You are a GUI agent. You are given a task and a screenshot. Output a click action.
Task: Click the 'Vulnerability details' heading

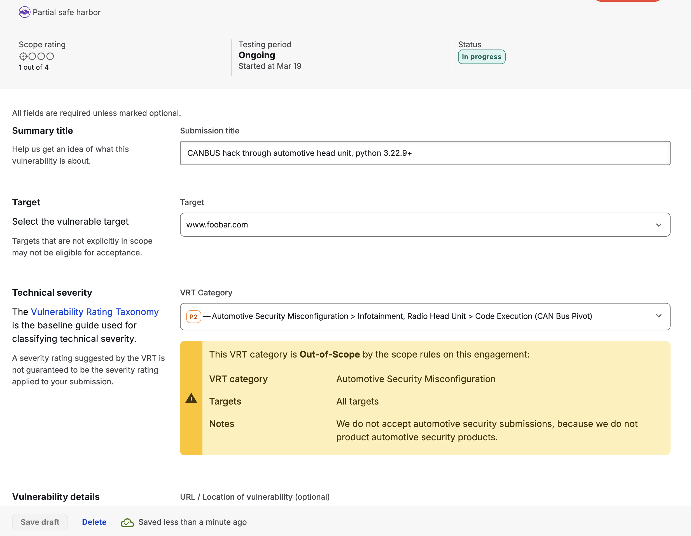56,497
